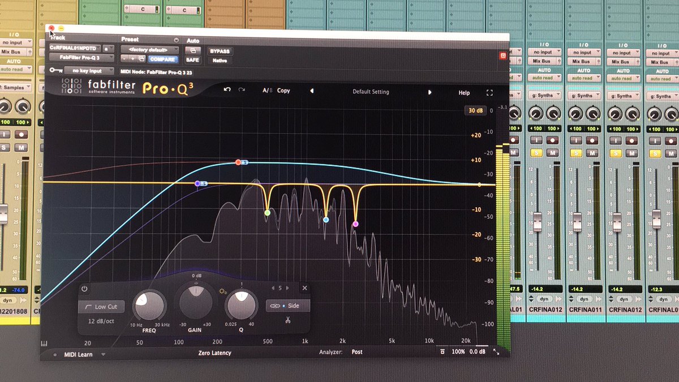Enter Pro-Q 3 full screen mode
The height and width of the screenshot is (382, 679).
489,93
